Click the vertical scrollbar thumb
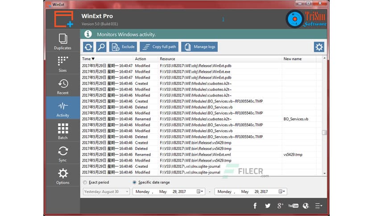The height and width of the screenshot is (216, 373). coord(324,133)
